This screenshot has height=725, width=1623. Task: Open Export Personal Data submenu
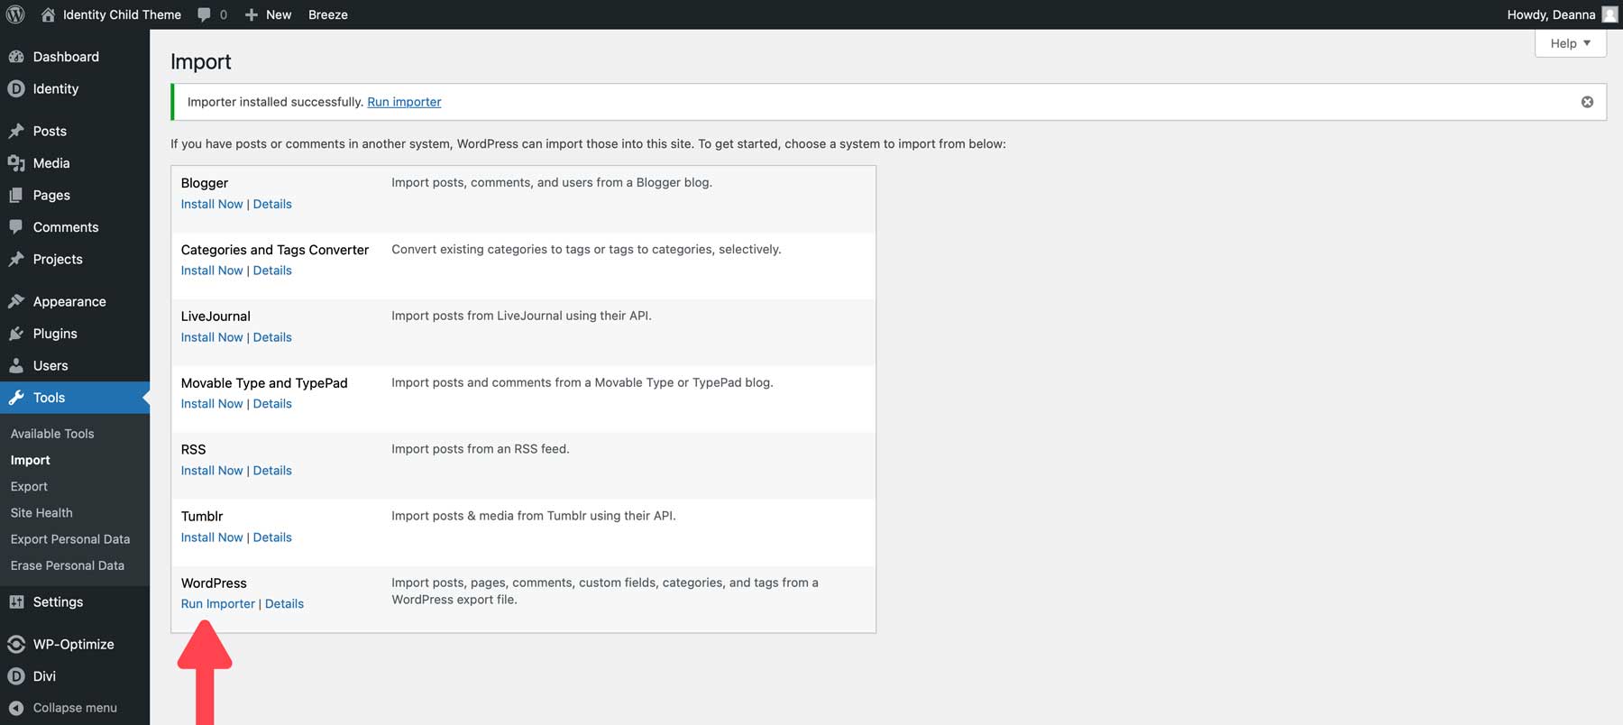[70, 539]
